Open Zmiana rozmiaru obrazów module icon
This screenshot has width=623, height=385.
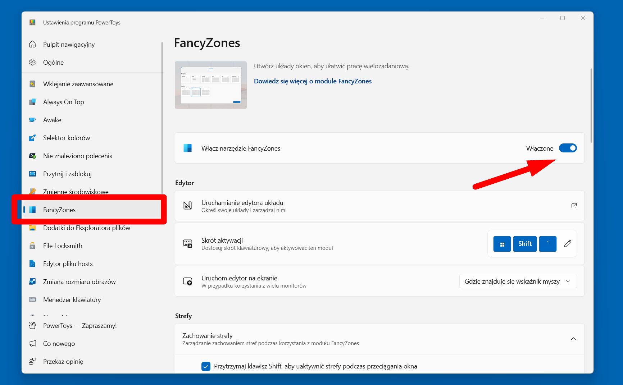point(32,281)
